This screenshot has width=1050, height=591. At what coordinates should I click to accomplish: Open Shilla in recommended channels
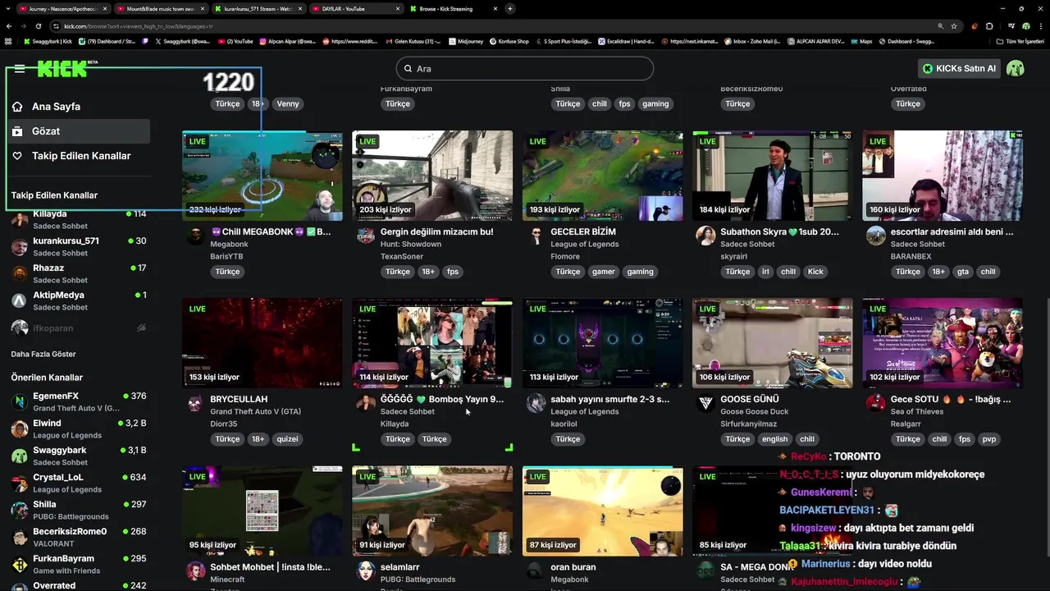[x=79, y=511]
